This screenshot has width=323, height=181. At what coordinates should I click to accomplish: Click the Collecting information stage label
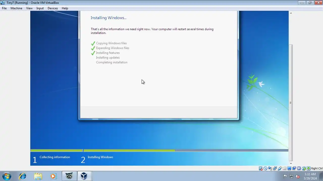point(55,157)
